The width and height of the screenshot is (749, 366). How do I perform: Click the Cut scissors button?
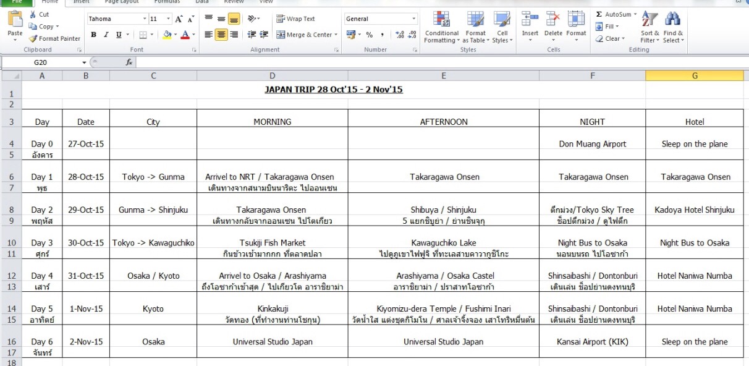(x=38, y=14)
